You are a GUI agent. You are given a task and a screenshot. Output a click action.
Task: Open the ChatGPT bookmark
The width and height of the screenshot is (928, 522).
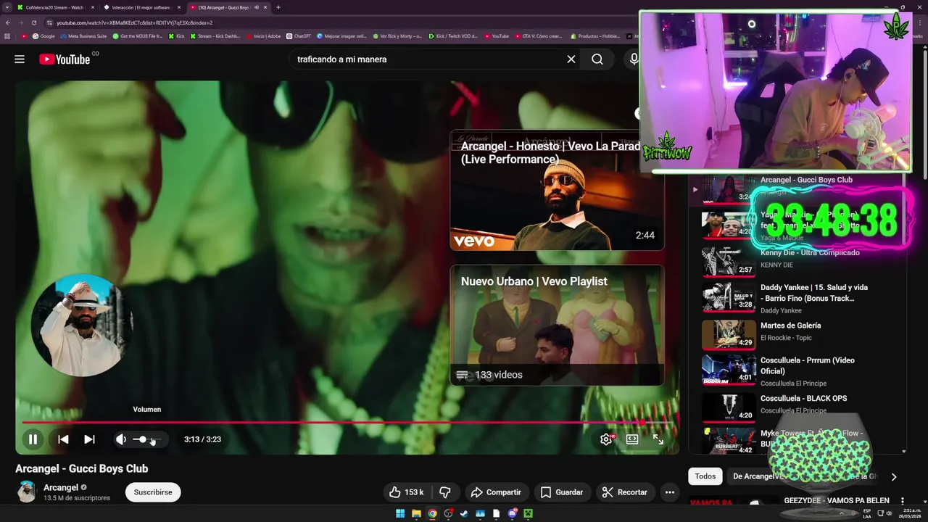tap(299, 36)
